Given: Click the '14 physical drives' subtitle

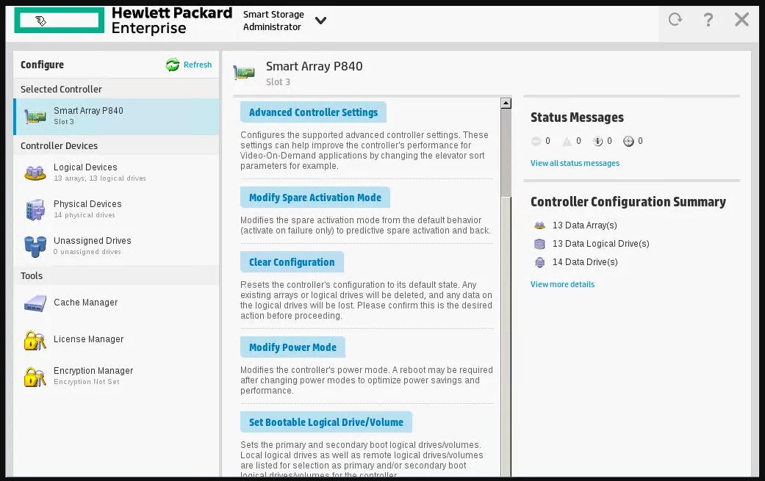Looking at the screenshot, I should (x=85, y=215).
